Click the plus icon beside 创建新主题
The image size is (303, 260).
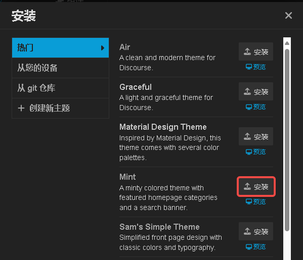(x=21, y=108)
